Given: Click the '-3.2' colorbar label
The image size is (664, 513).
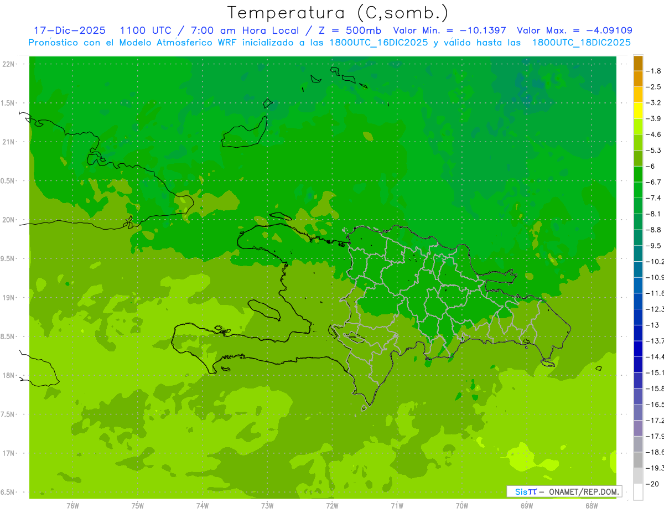Looking at the screenshot, I should coord(653,103).
